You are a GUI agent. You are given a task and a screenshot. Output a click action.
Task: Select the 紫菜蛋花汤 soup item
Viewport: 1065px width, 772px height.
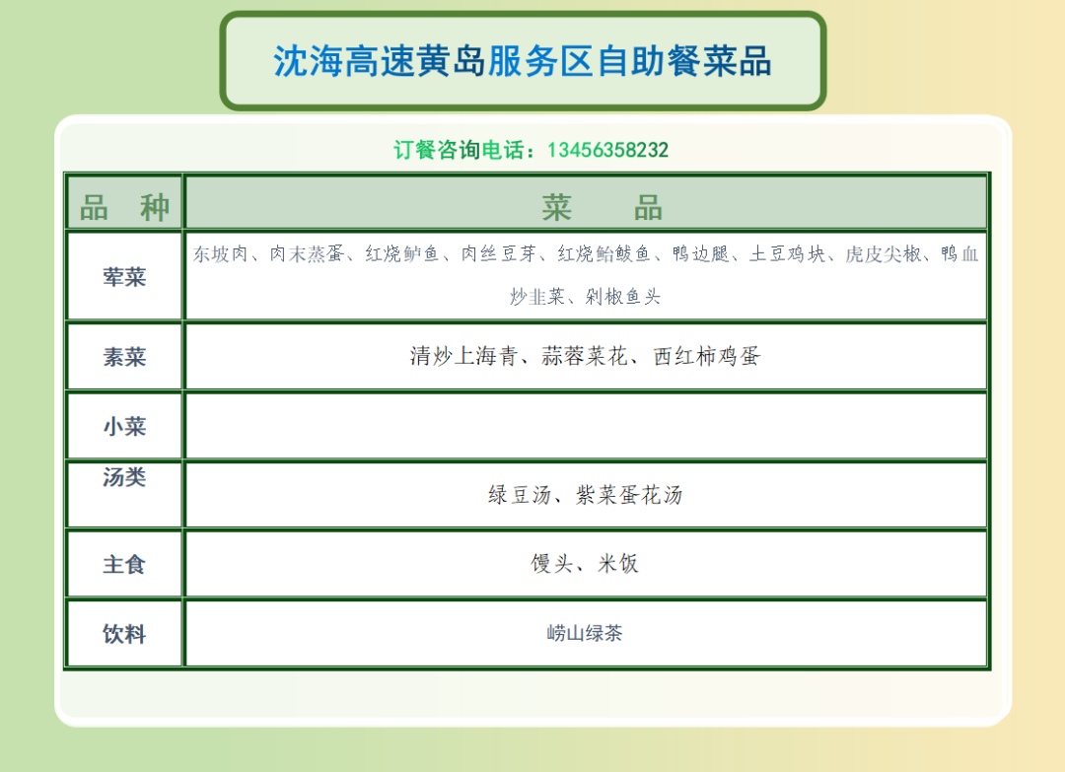627,495
